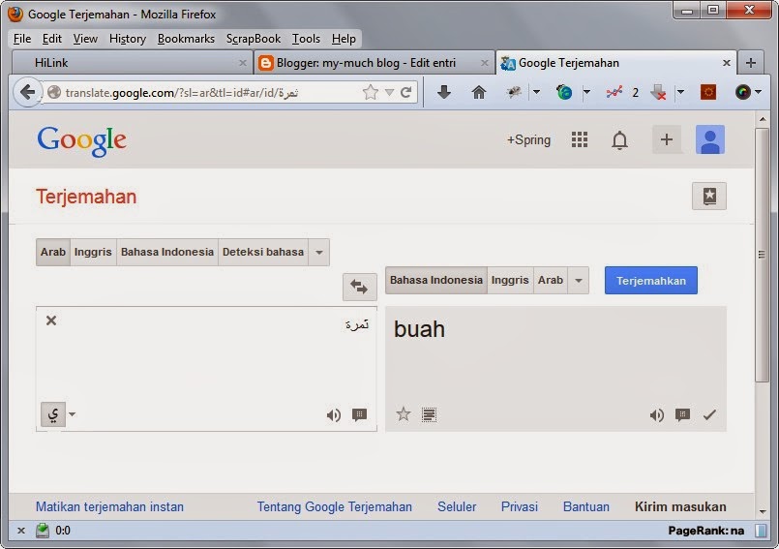The image size is (779, 549).
Task: Open the Bookmarks menu
Action: (186, 39)
